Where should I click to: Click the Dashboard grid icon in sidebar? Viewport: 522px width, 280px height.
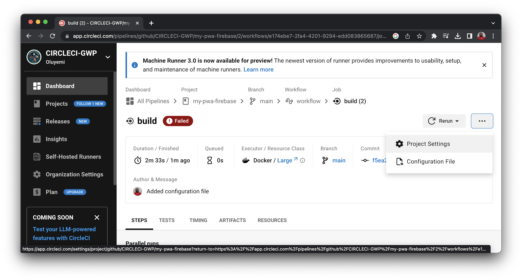pos(37,86)
